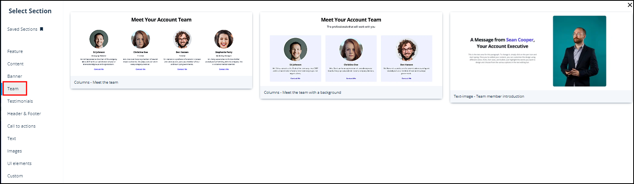Open Header & Footer sections
This screenshot has width=634, height=184.
(x=24, y=114)
